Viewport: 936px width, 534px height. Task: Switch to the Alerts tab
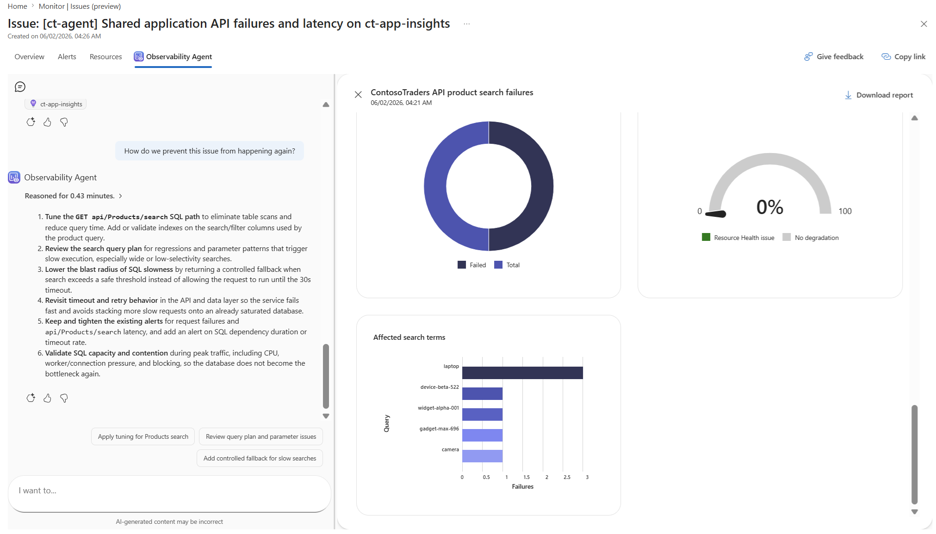(x=67, y=57)
